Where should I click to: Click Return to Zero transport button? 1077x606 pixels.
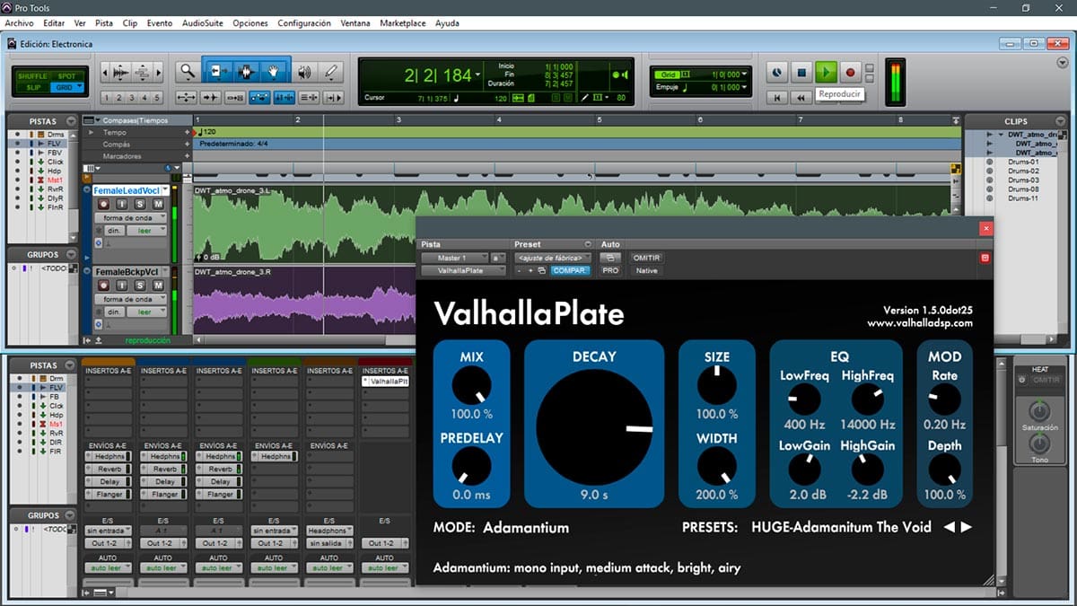click(778, 97)
